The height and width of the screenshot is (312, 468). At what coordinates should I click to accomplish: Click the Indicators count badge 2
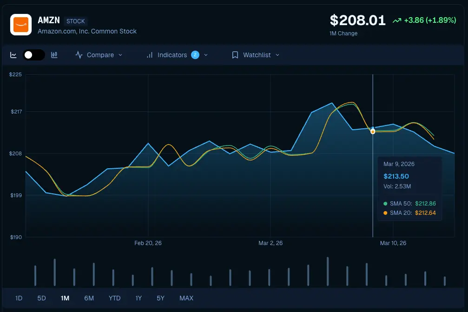(x=195, y=55)
